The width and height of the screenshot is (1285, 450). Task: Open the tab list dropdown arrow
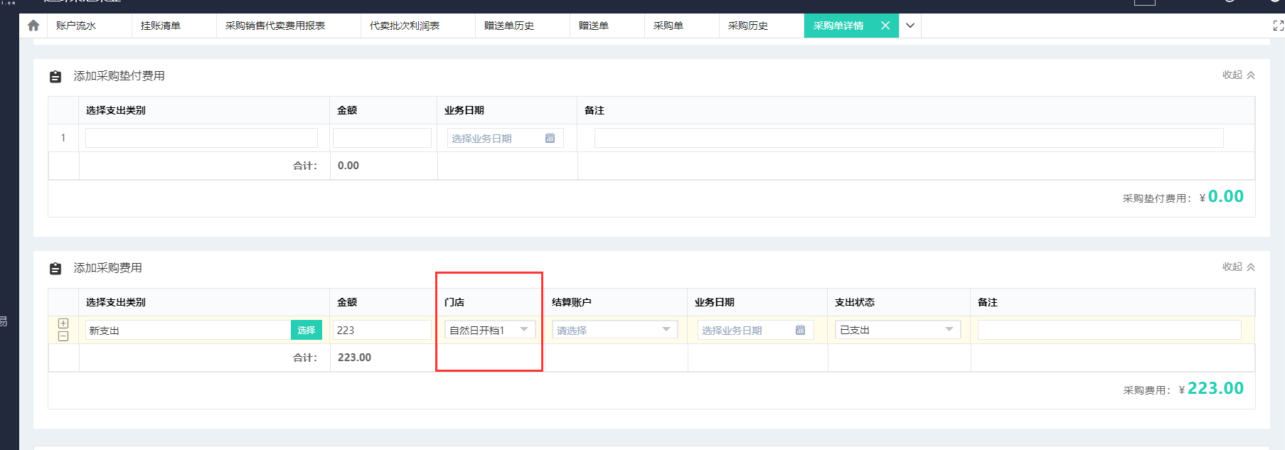[910, 26]
